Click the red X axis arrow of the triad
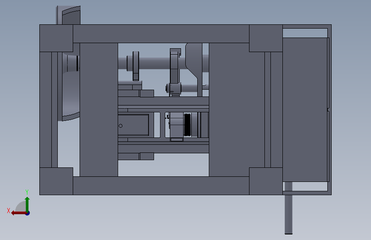 coord(18,213)
